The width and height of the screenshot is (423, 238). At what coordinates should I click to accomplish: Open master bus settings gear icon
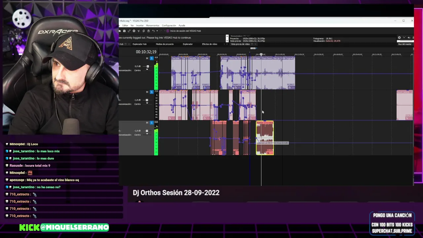399,38
